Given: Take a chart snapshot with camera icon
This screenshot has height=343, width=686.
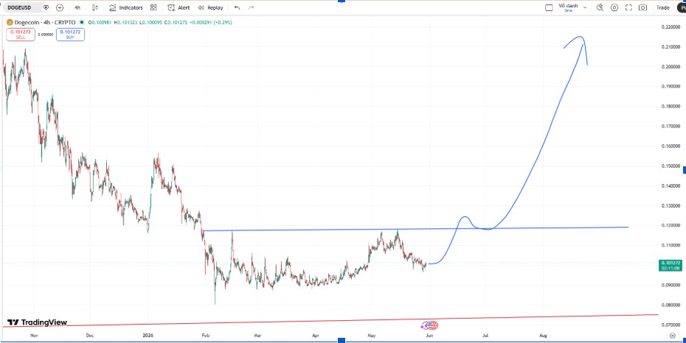Looking at the screenshot, I should click(x=642, y=7).
